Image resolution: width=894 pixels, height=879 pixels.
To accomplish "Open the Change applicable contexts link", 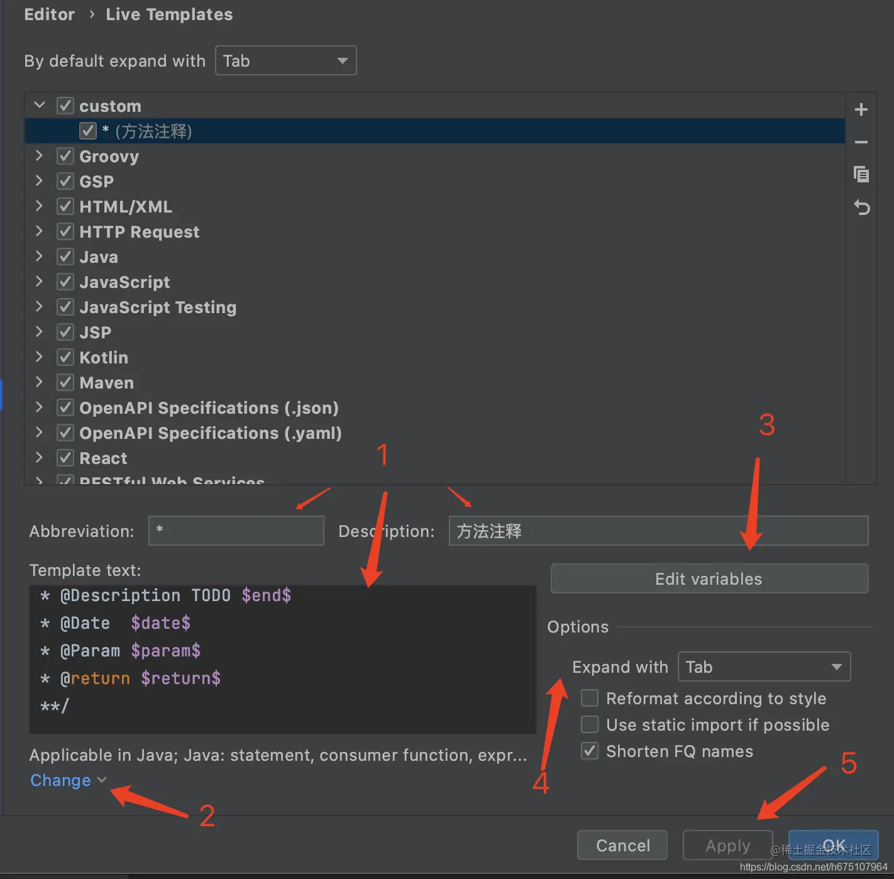I will pos(68,780).
